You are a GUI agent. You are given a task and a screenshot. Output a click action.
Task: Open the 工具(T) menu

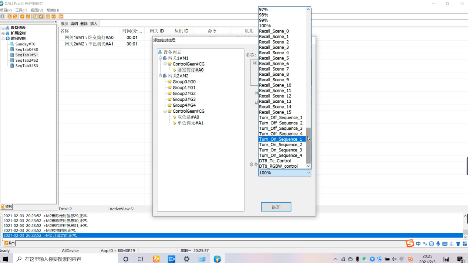click(x=21, y=10)
